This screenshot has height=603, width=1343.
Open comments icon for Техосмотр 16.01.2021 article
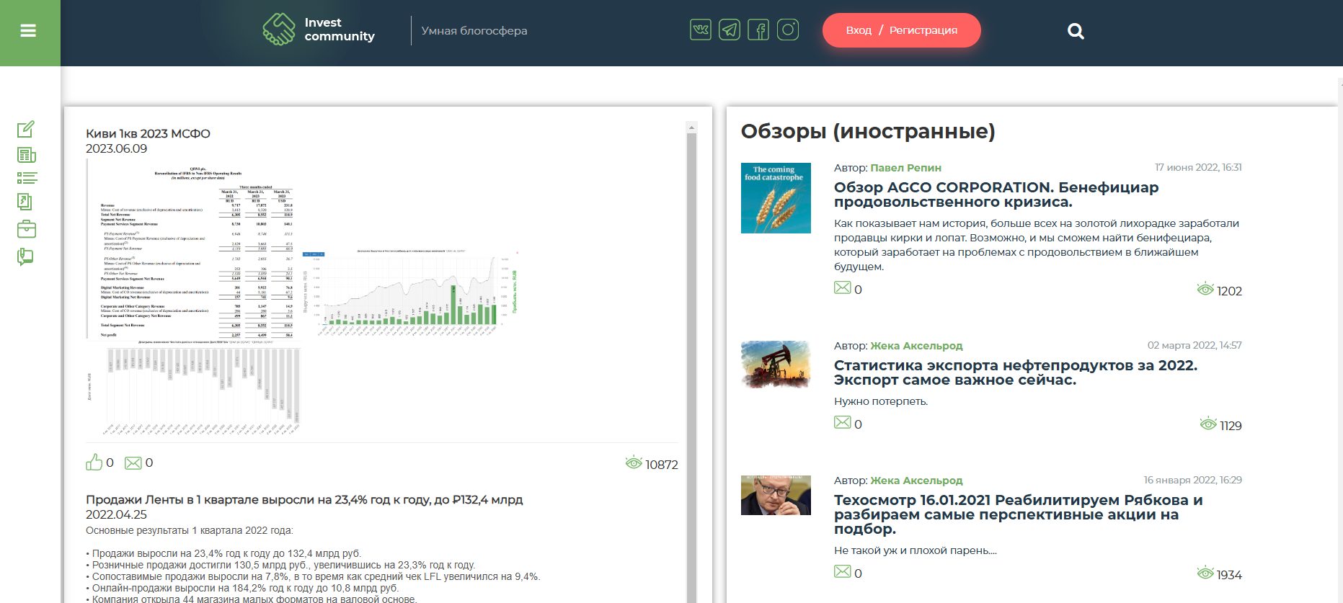click(842, 572)
